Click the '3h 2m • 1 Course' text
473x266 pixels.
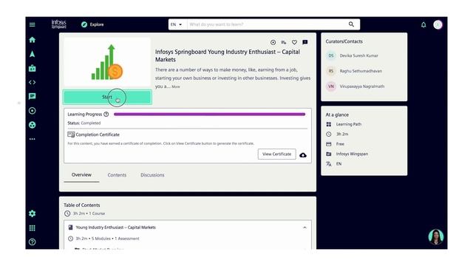click(x=89, y=214)
